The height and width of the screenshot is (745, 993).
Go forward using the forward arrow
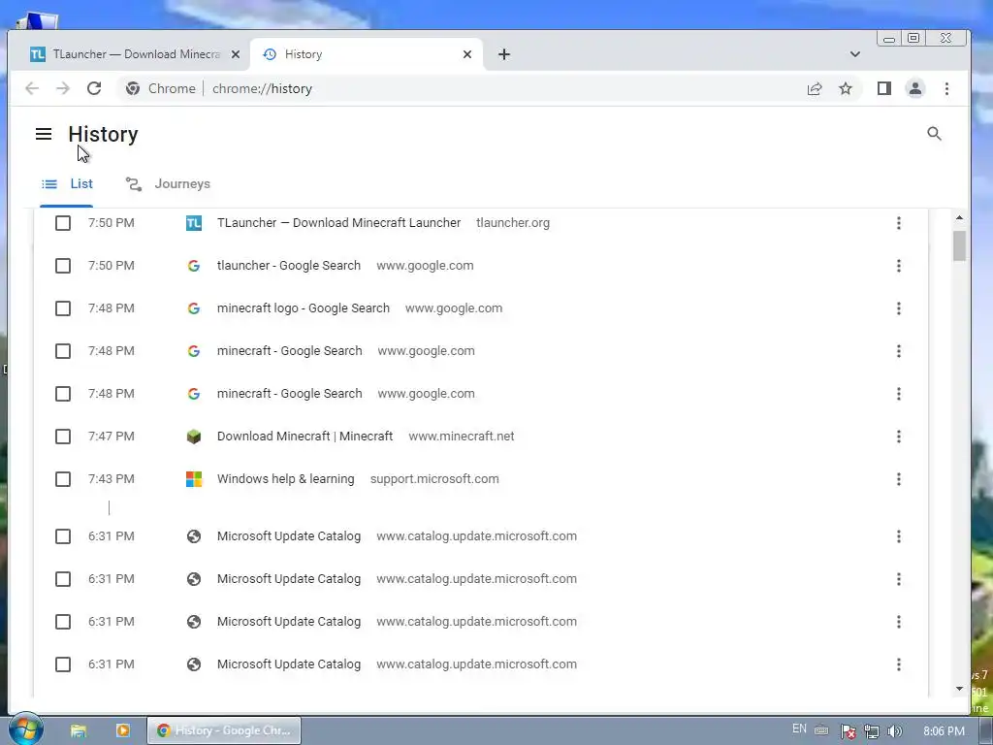click(x=63, y=88)
